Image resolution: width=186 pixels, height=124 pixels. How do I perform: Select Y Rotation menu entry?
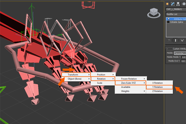pyautogui.click(x=159, y=87)
